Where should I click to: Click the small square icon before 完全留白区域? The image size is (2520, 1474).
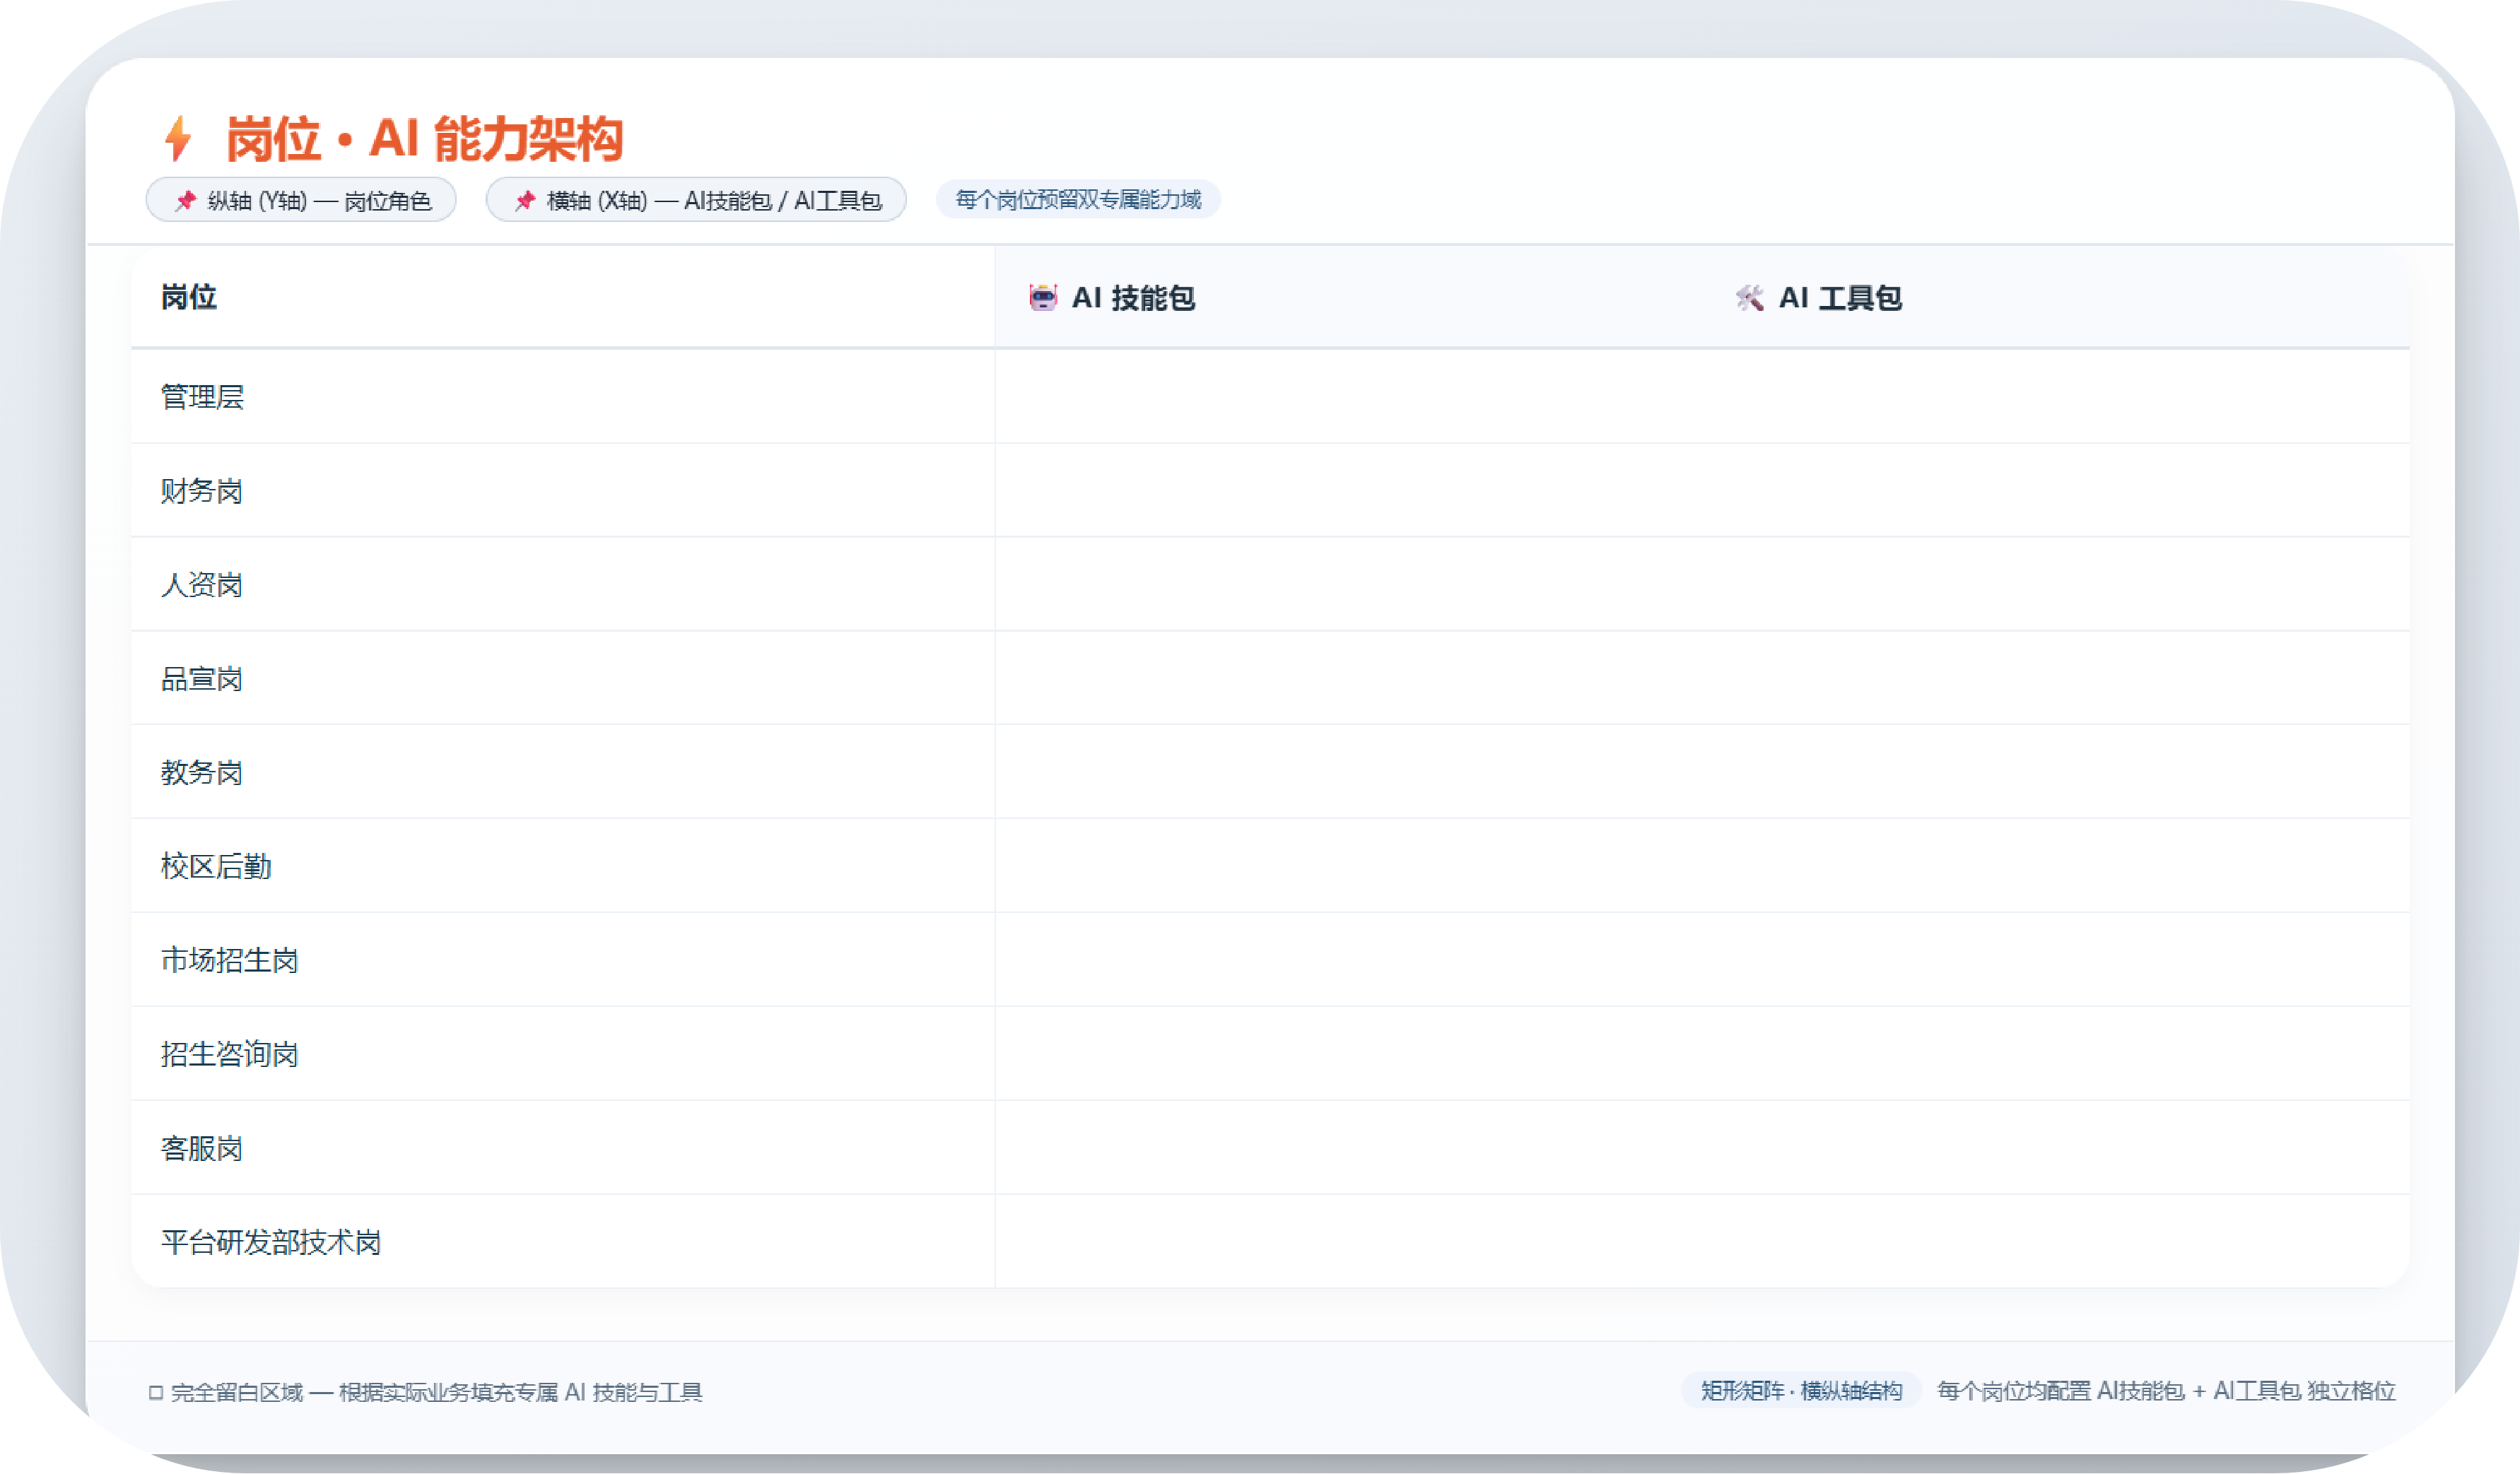click(x=155, y=1392)
